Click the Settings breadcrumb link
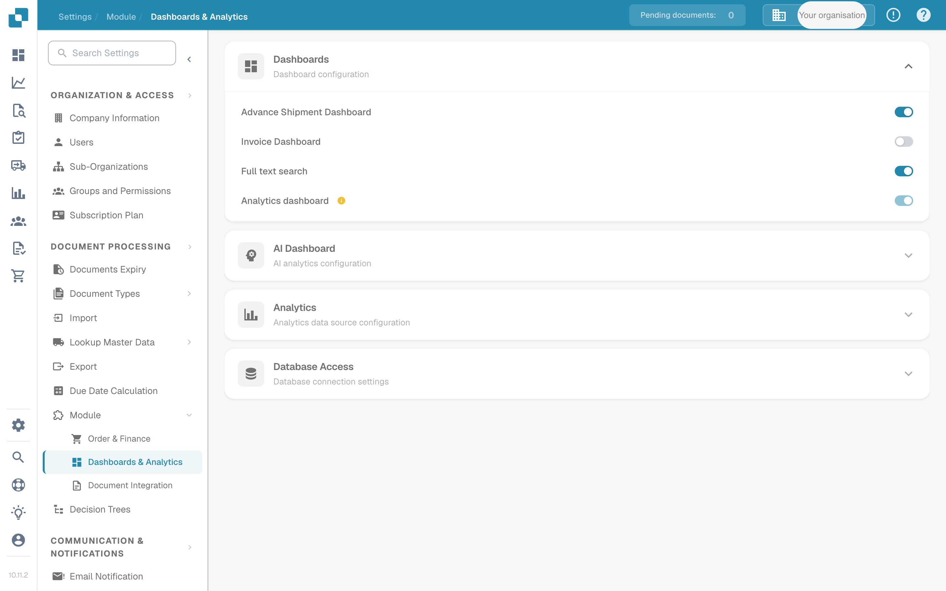The width and height of the screenshot is (946, 591). (x=75, y=17)
